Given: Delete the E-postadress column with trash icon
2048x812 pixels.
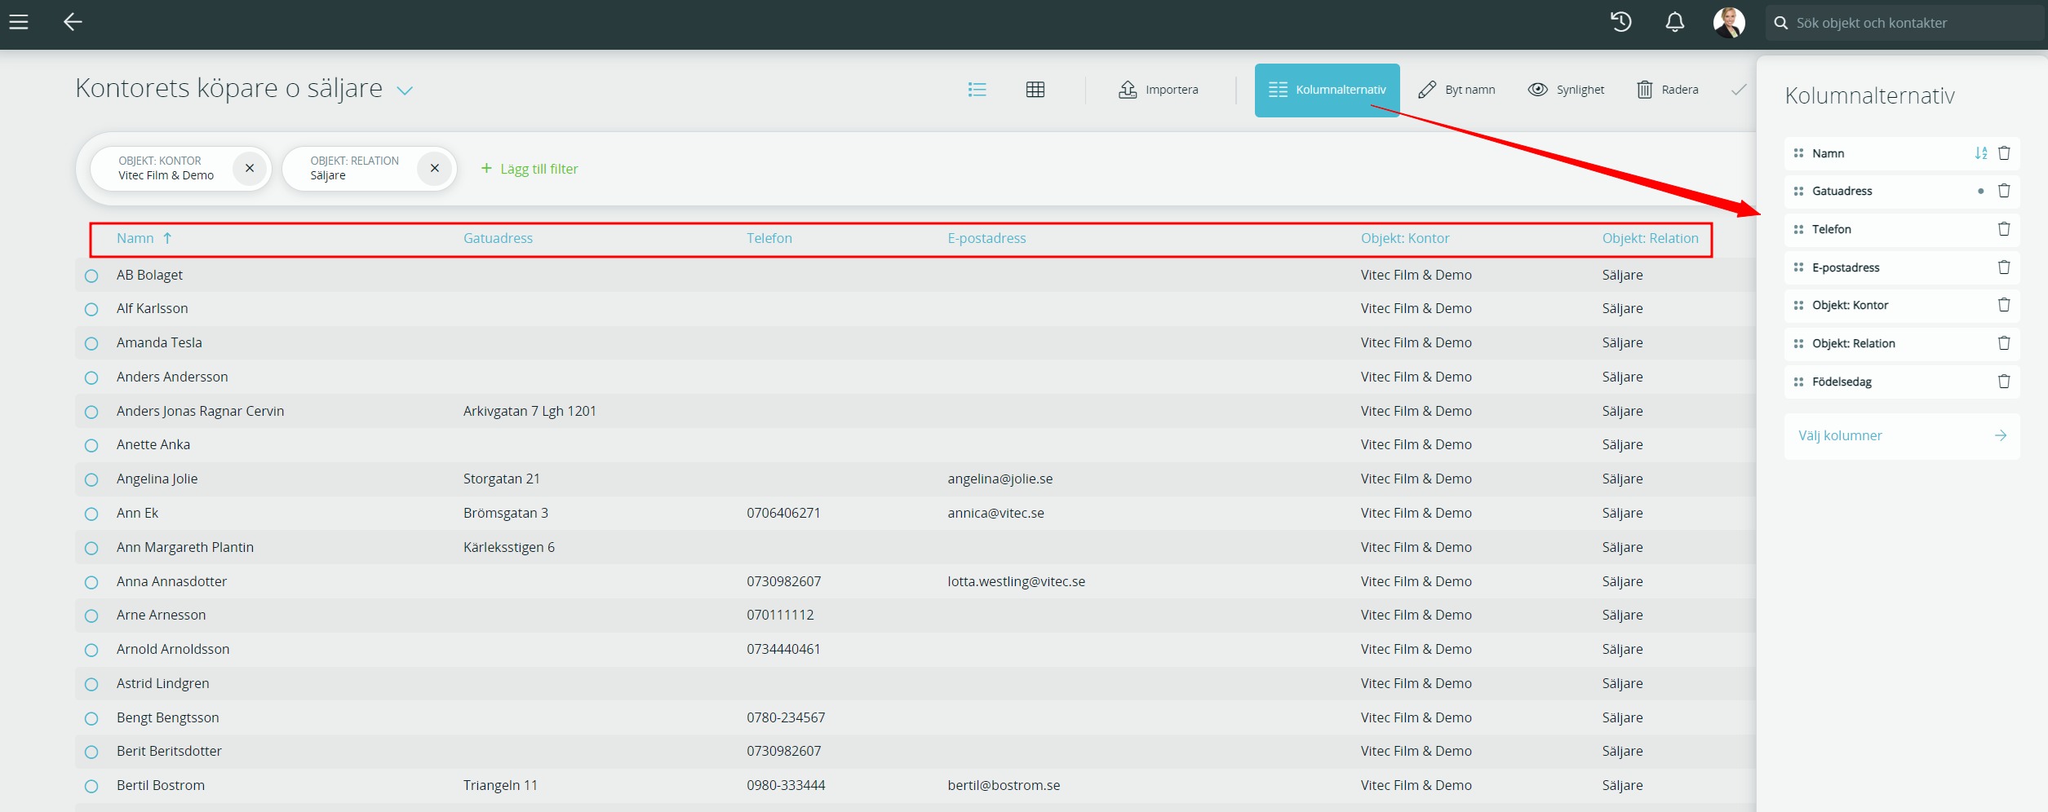Looking at the screenshot, I should pos(2004,267).
